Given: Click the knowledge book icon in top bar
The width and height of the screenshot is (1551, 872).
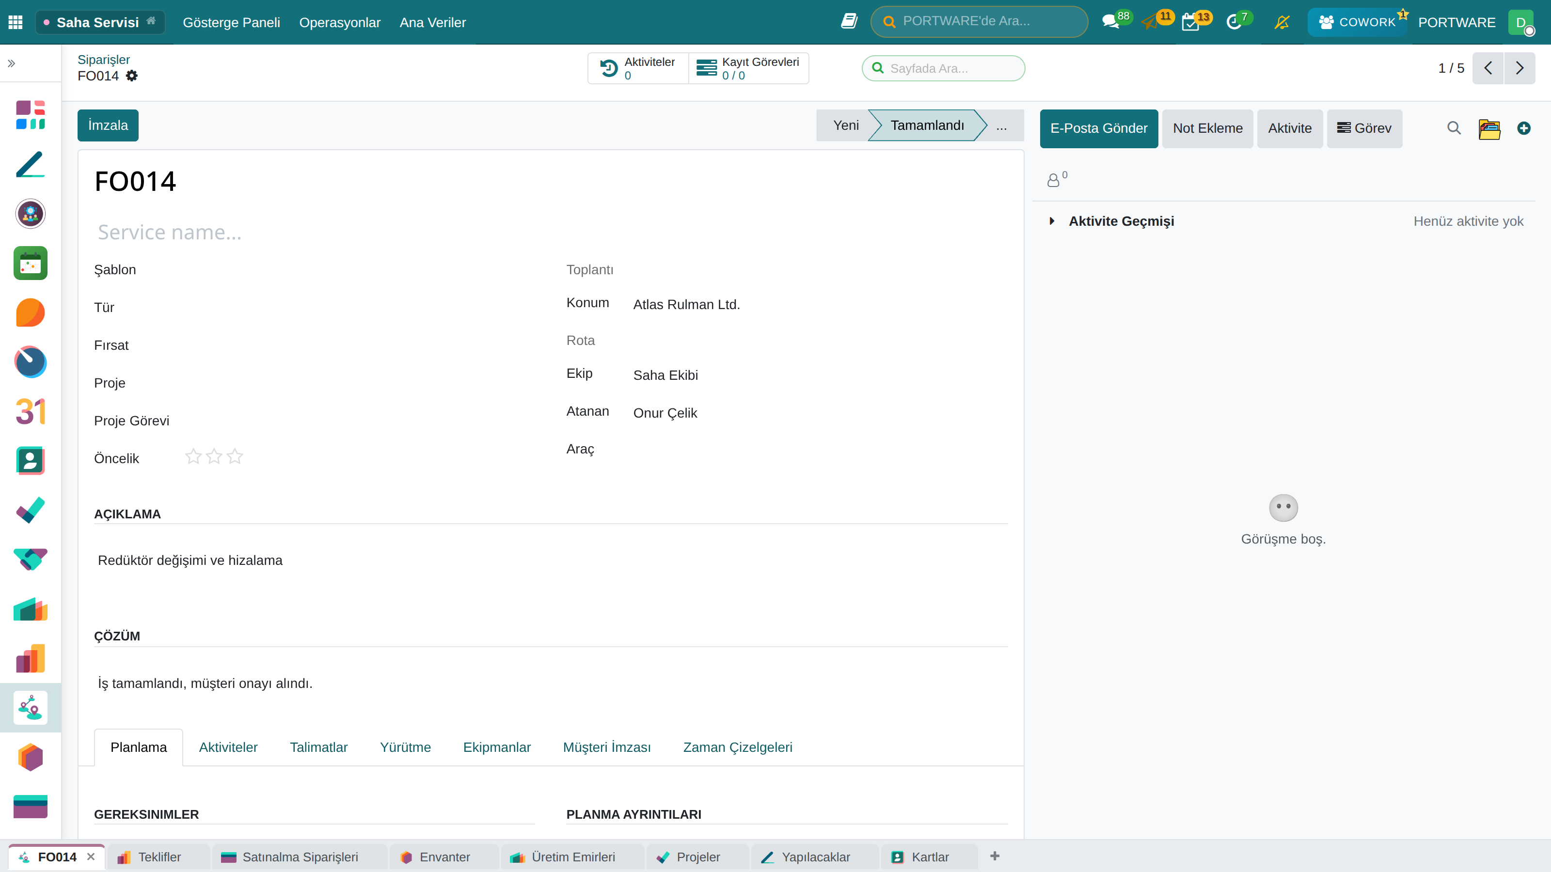Looking at the screenshot, I should tap(849, 22).
